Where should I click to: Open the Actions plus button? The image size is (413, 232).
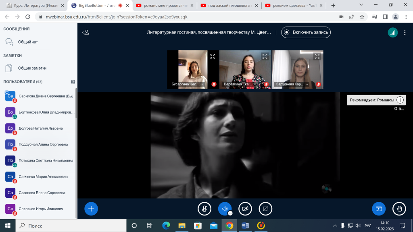[x=91, y=209]
